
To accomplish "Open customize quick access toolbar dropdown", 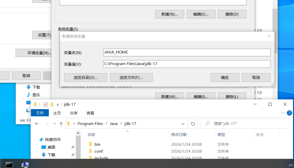I will [x=57, y=105].
